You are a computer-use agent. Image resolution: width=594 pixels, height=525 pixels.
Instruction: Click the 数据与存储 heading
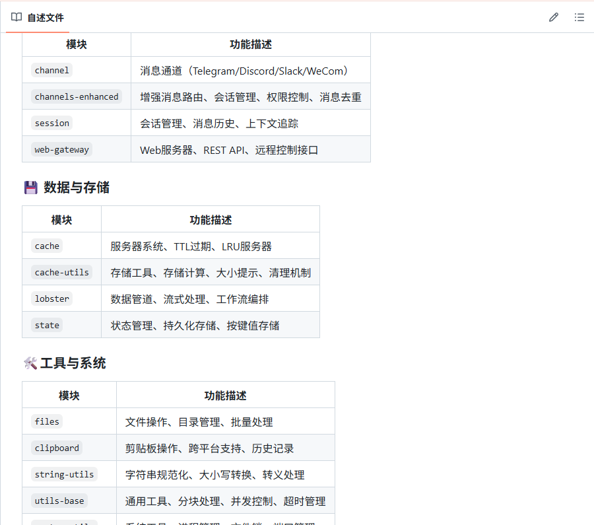click(76, 188)
